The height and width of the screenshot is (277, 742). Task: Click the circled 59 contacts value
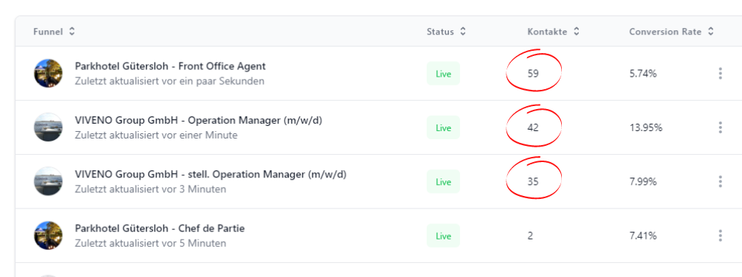[x=533, y=74]
